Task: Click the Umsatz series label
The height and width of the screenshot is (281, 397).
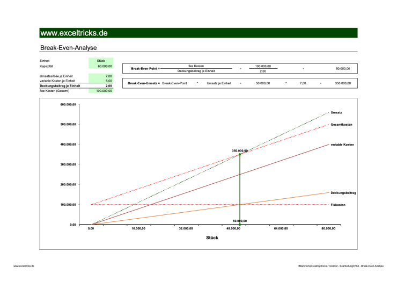Action: click(336, 113)
